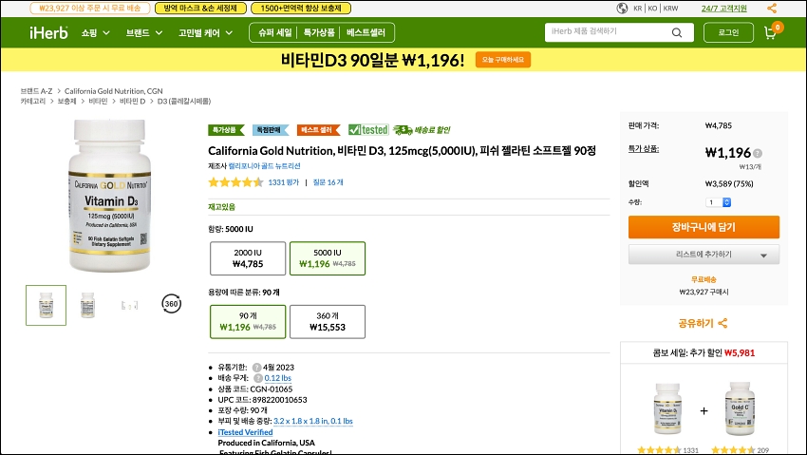Click the 비타민D3 90일분 banner headline
This screenshot has height=455, width=807.
(372, 60)
